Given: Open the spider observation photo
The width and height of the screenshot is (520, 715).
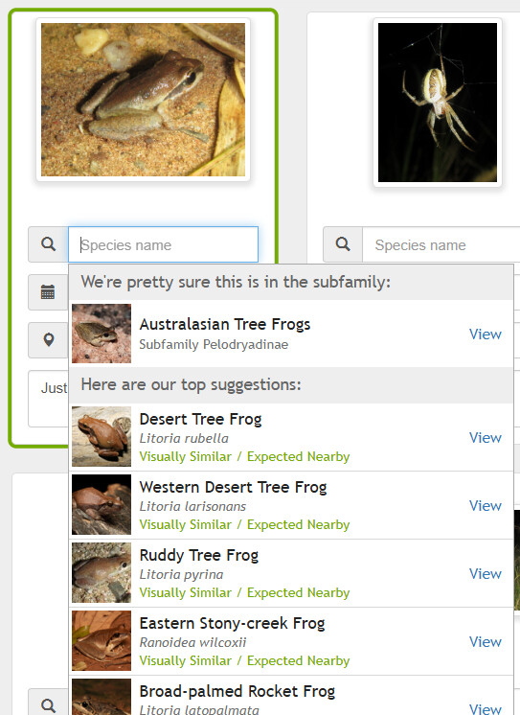Looking at the screenshot, I should [x=438, y=103].
